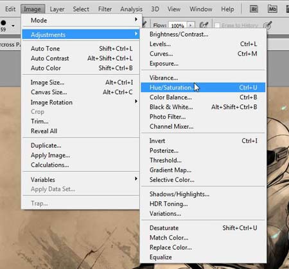Open the Layer menu

[57, 9]
